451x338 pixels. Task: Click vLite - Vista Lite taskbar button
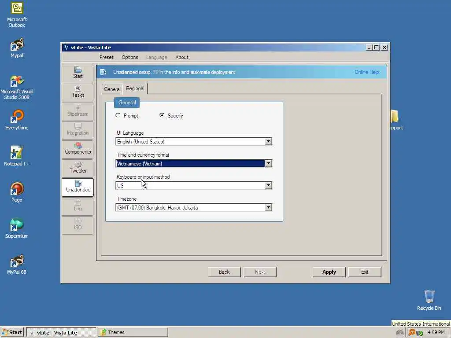[61, 333]
